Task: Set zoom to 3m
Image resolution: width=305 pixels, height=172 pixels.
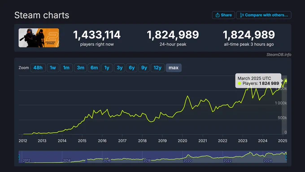Action: [81, 68]
